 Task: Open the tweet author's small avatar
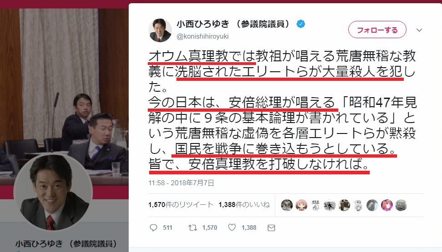click(x=160, y=30)
